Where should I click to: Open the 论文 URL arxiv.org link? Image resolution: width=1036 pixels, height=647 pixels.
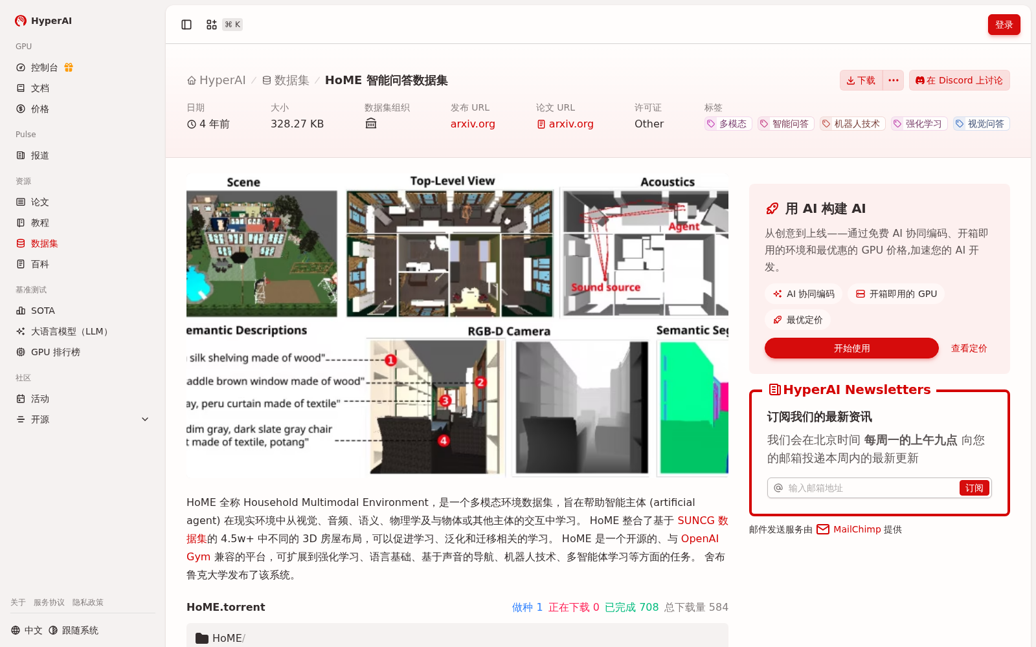coord(565,124)
